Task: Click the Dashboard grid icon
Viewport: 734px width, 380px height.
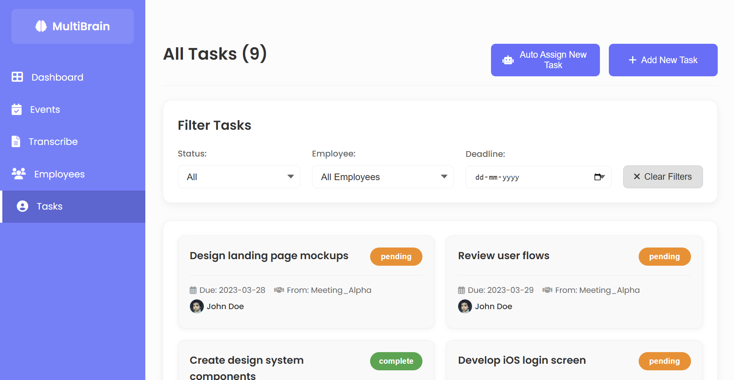Action: pos(17,77)
